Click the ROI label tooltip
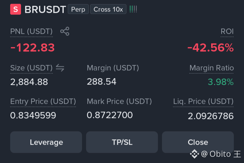 (227, 31)
